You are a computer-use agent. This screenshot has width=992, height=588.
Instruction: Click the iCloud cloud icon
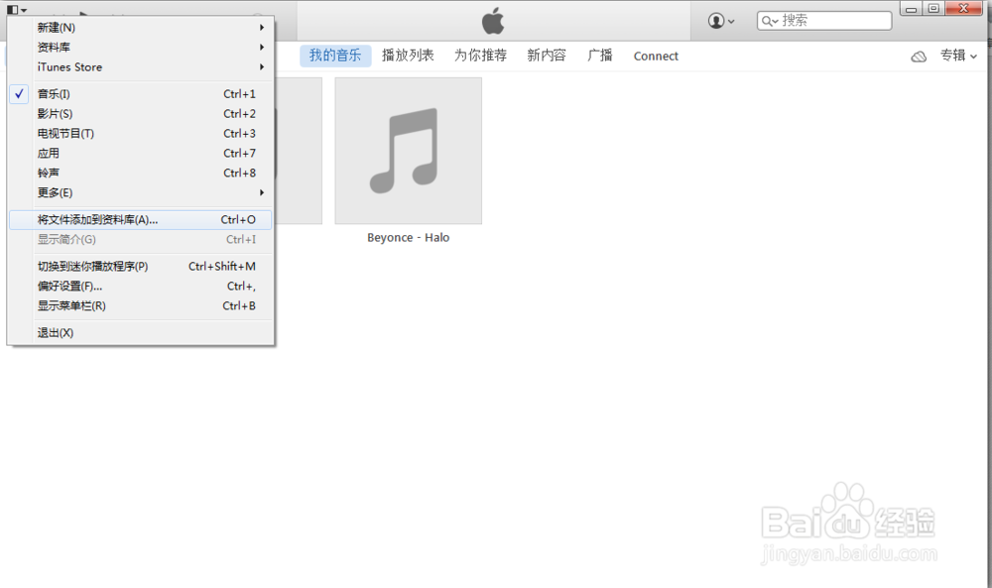coord(919,57)
